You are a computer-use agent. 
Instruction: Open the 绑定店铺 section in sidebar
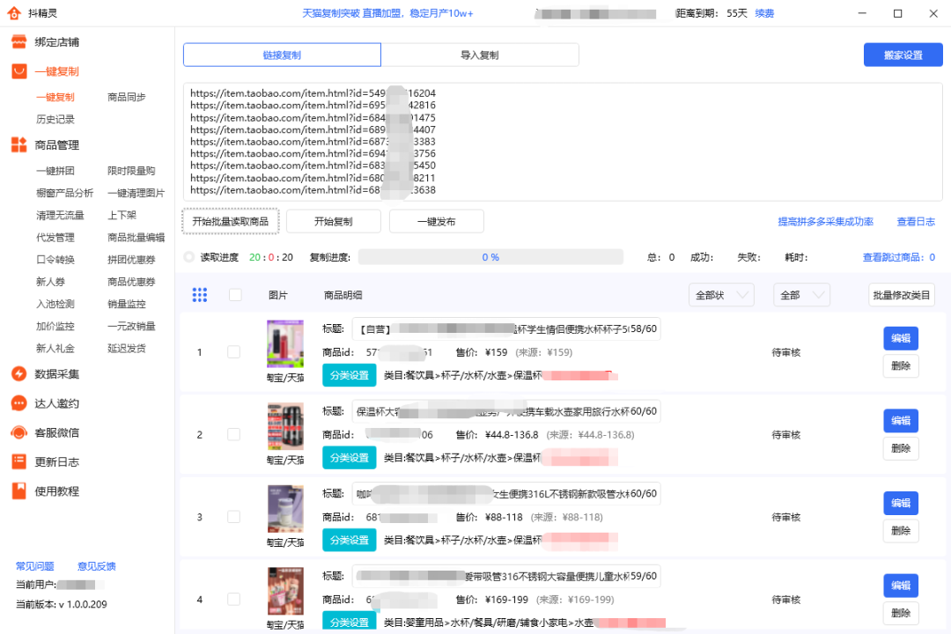coord(57,41)
